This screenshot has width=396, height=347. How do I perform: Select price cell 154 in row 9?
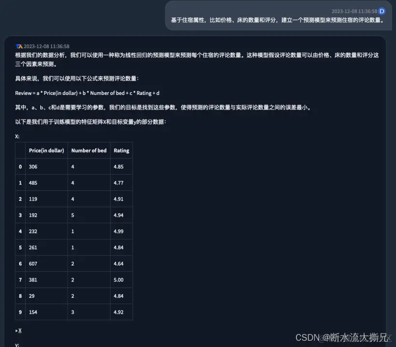[x=46, y=312]
